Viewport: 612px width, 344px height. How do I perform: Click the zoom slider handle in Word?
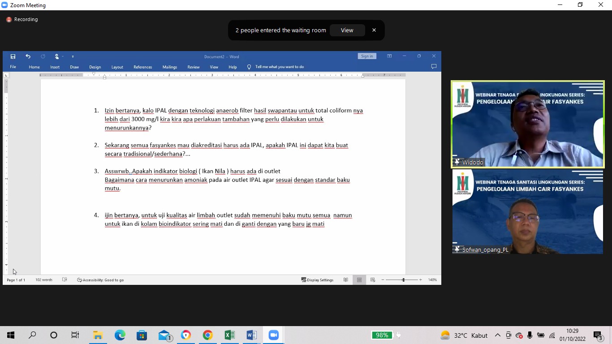pyautogui.click(x=403, y=279)
